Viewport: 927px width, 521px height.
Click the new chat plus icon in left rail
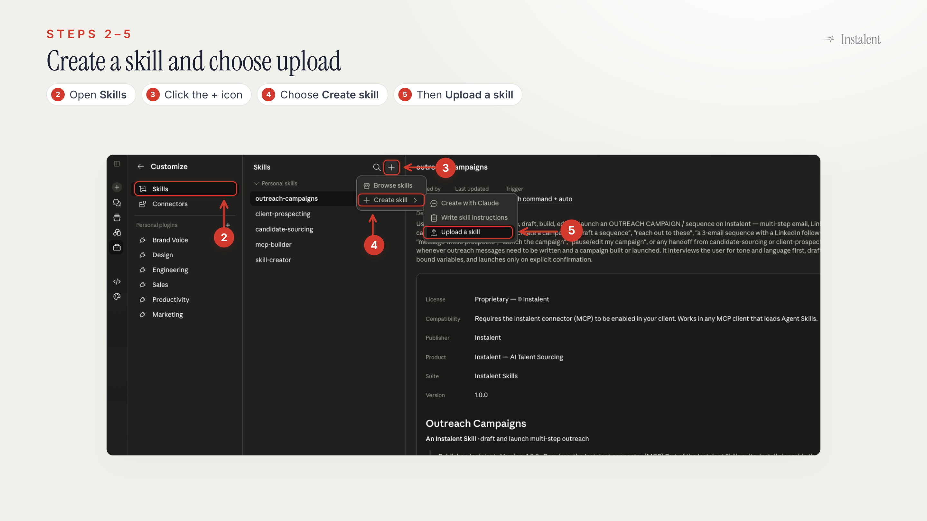click(117, 187)
